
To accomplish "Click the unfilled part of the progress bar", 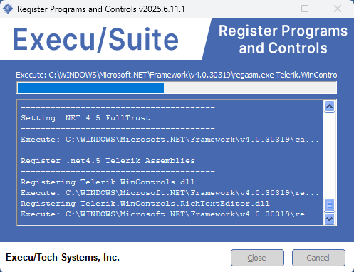I will [250, 88].
